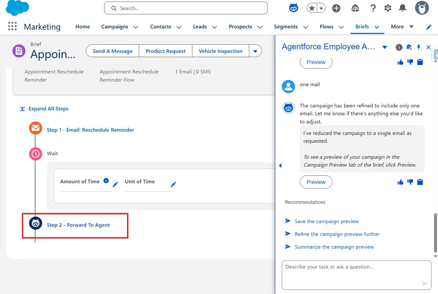Choose Save the campaign preview recommendation
This screenshot has height=294, width=438.
pyautogui.click(x=327, y=221)
